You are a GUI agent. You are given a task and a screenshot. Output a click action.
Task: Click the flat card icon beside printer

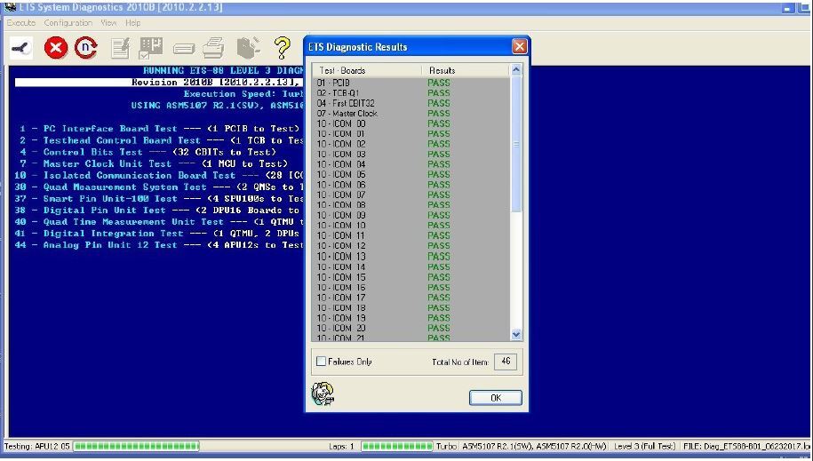tap(184, 49)
